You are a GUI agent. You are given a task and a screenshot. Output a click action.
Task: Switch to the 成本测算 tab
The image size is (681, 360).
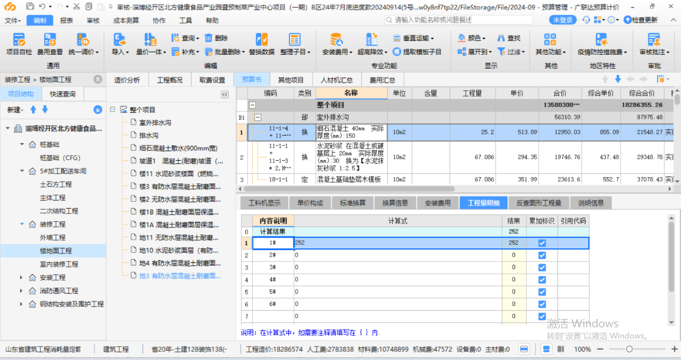coord(126,20)
